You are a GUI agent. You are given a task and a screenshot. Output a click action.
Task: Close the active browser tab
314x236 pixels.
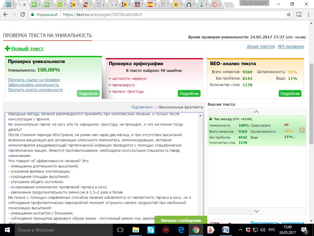coord(25,4)
